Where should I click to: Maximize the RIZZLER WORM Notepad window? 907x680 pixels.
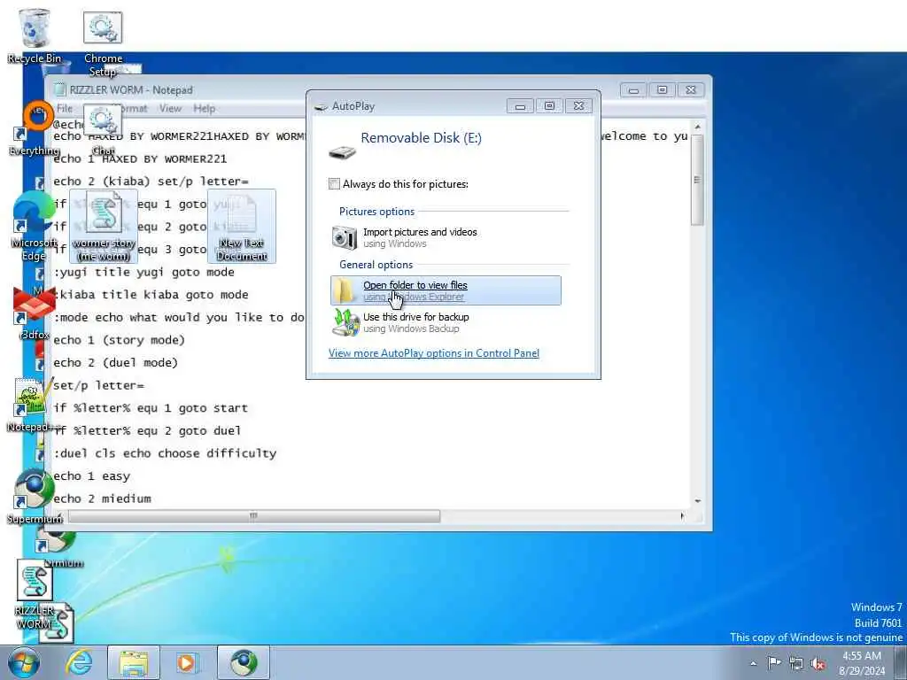click(663, 90)
